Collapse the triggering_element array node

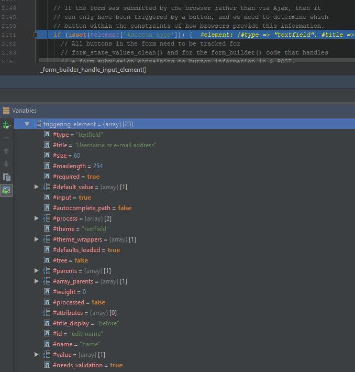point(27,124)
